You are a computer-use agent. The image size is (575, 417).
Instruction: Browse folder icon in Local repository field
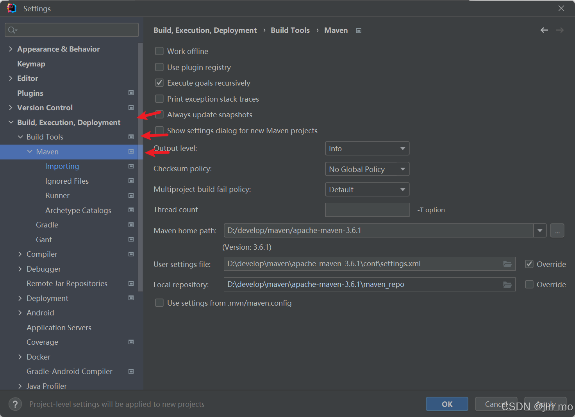507,285
